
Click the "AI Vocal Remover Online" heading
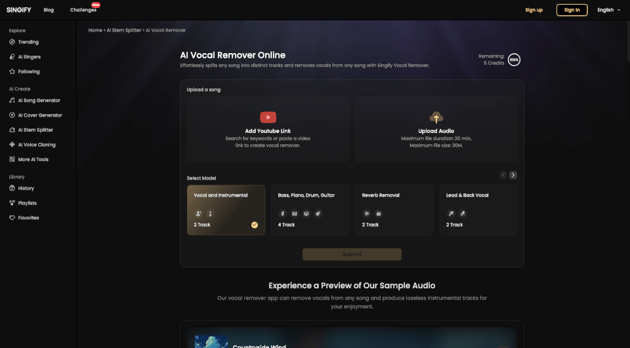click(232, 55)
